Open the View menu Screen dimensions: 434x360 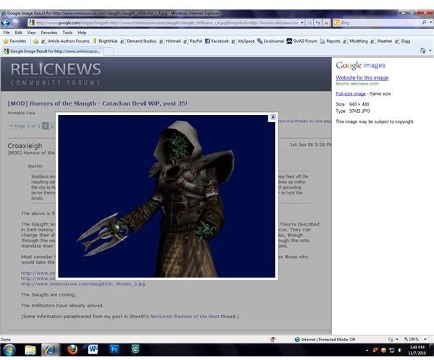(x=31, y=33)
